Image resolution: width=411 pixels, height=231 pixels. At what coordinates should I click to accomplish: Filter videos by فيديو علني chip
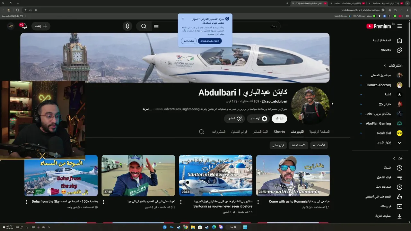pyautogui.click(x=278, y=145)
